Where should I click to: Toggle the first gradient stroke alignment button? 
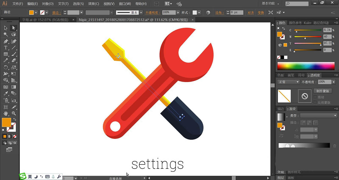pos(303,123)
